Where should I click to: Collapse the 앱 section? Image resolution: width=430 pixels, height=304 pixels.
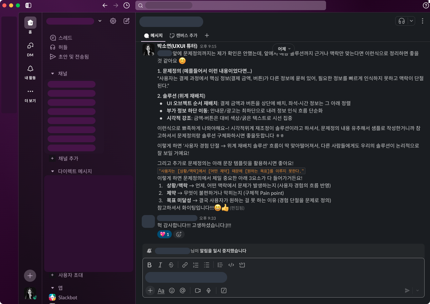(x=52, y=288)
